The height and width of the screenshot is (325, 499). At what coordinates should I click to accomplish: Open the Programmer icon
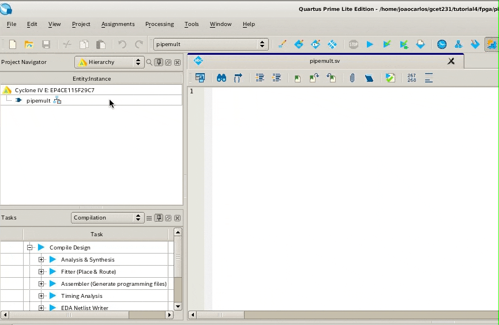point(475,44)
